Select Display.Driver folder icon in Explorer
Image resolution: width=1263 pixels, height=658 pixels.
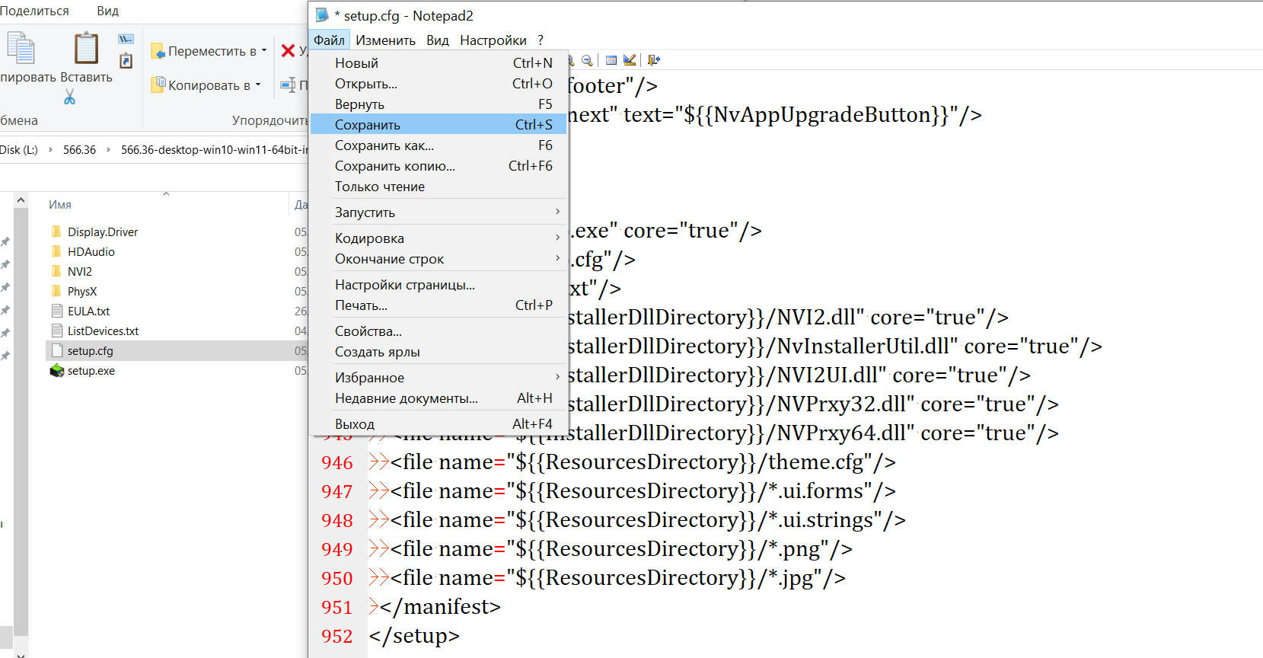(56, 232)
